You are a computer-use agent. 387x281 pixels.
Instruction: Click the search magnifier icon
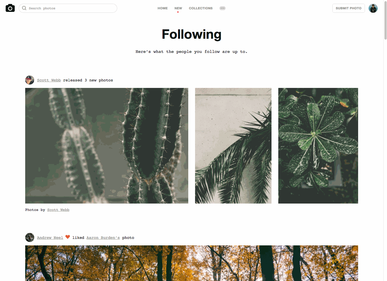click(24, 8)
